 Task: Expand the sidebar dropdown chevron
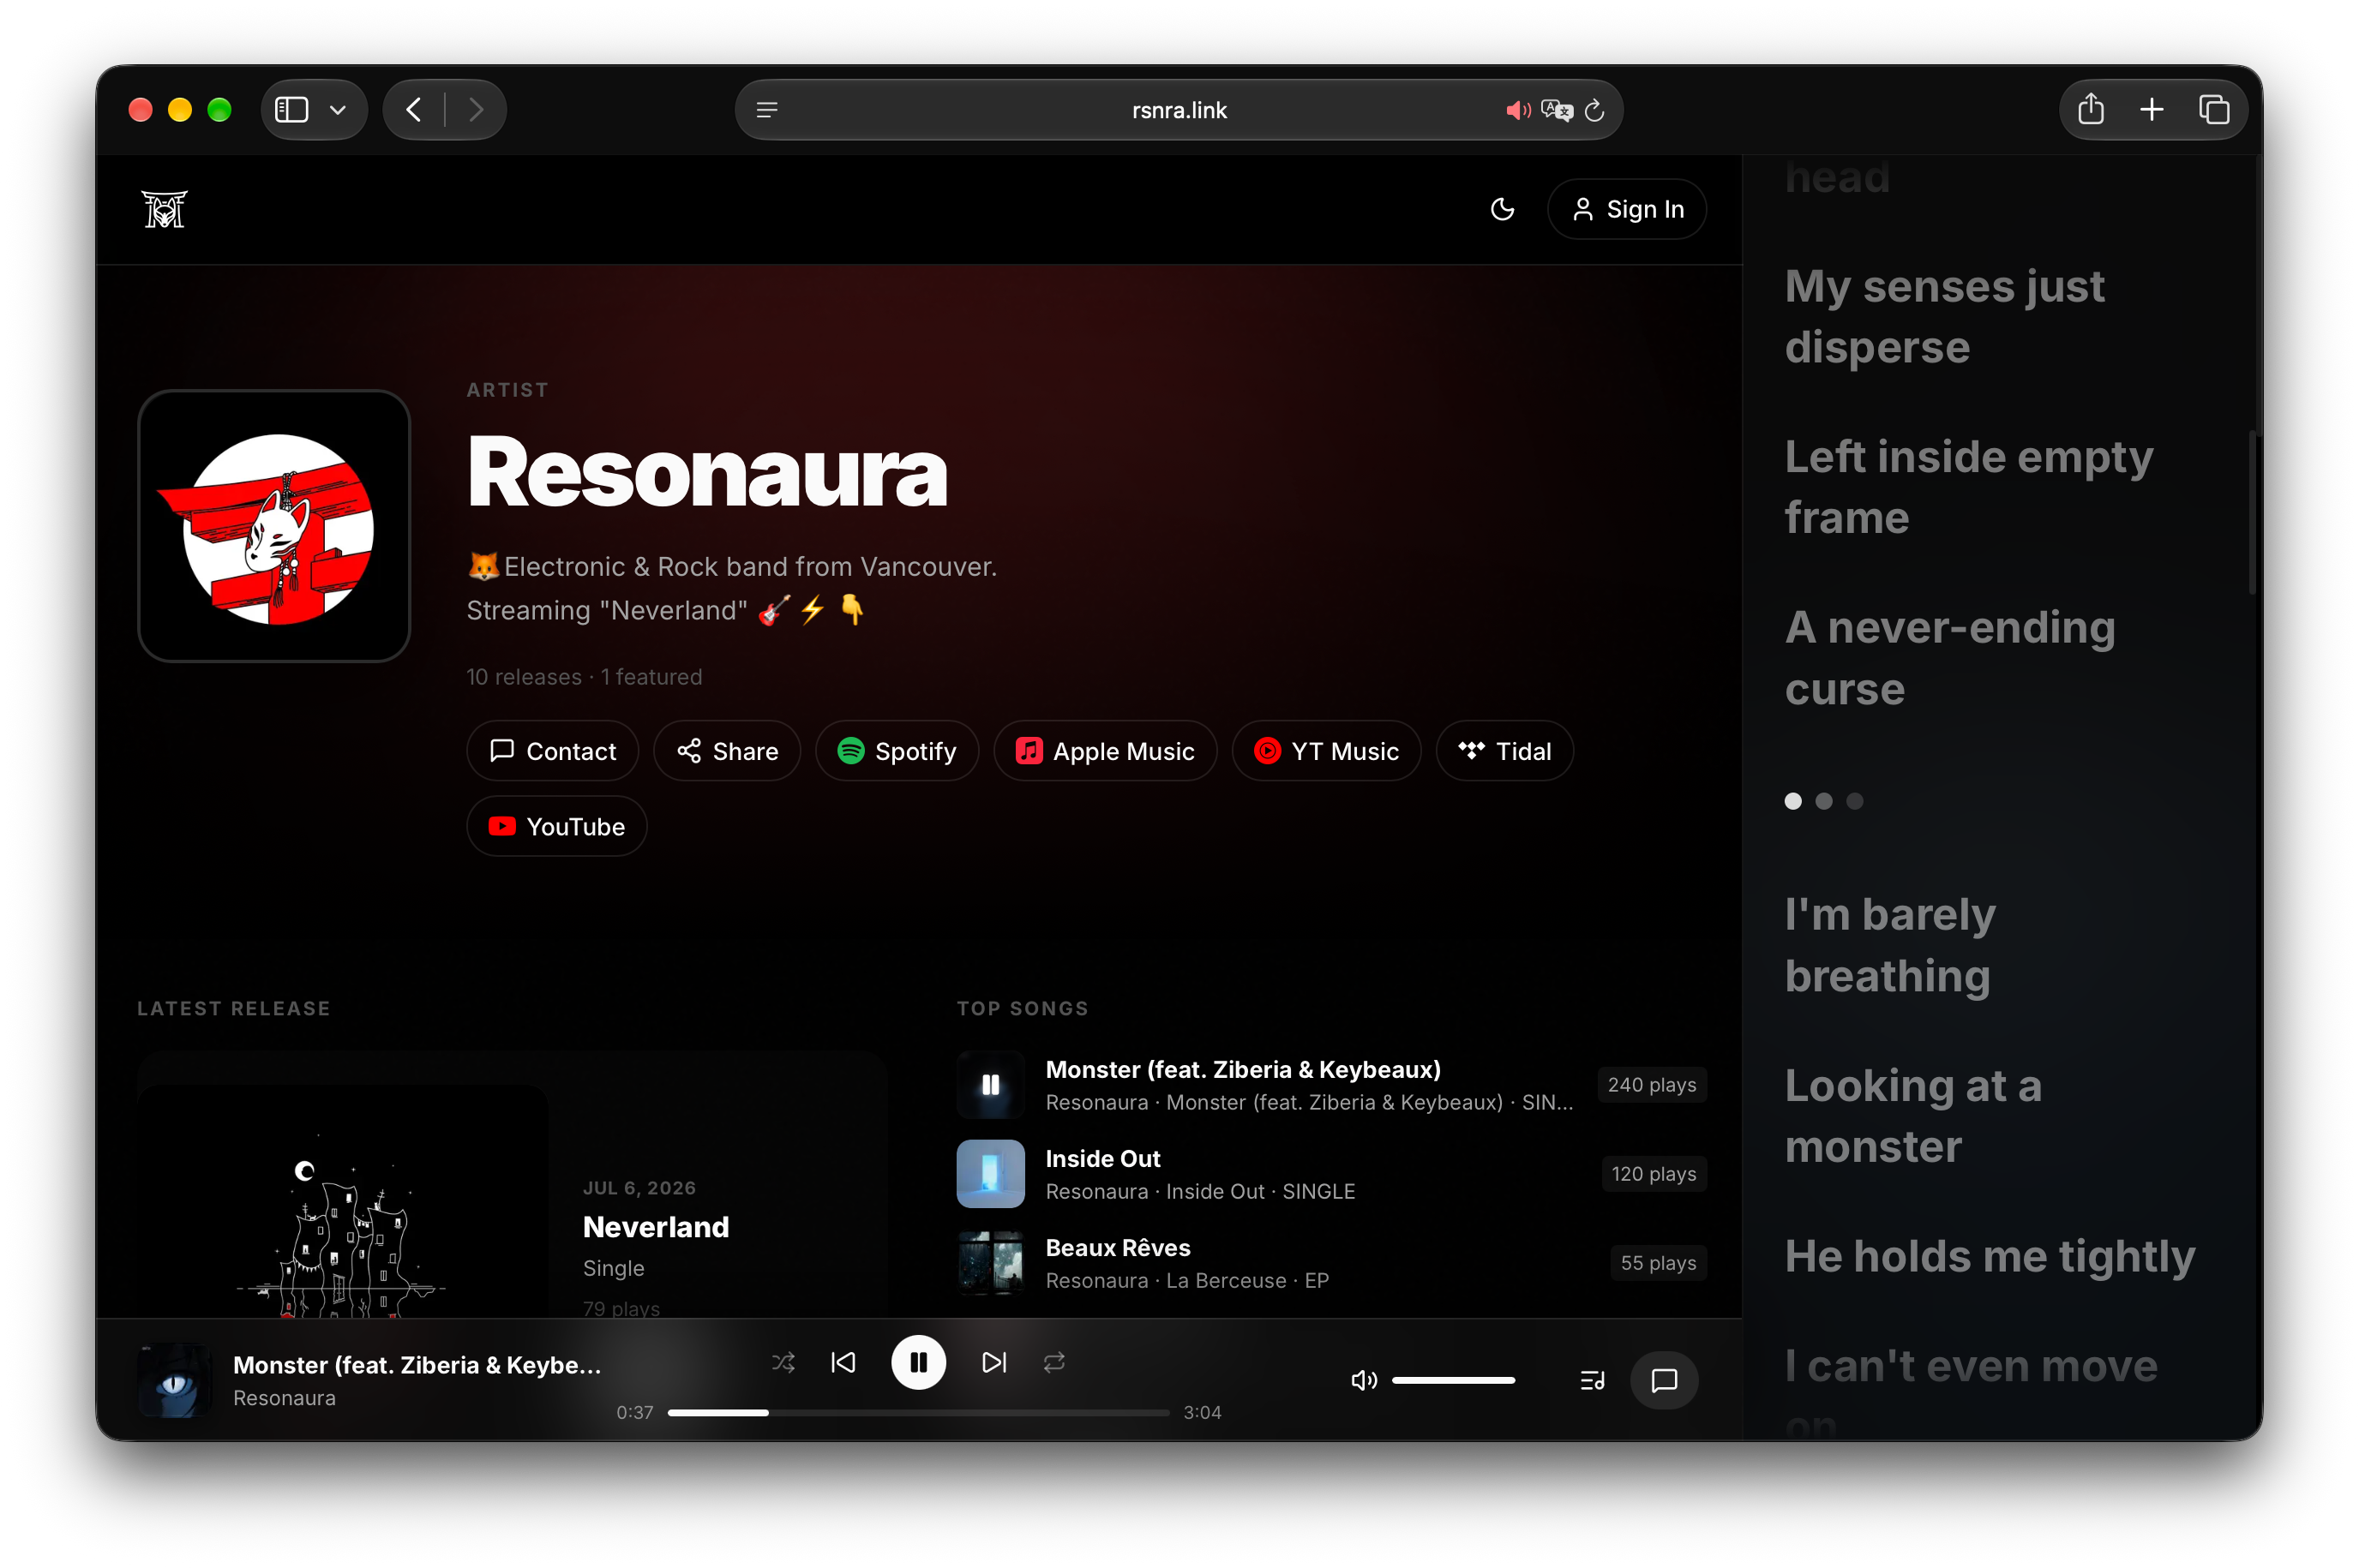(338, 110)
